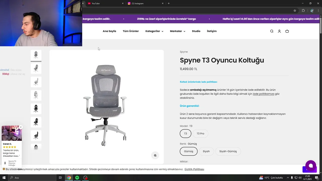Viewport: 322px width, 181px height.
Task: Show hidden system tray icons
Action: [x=288, y=178]
